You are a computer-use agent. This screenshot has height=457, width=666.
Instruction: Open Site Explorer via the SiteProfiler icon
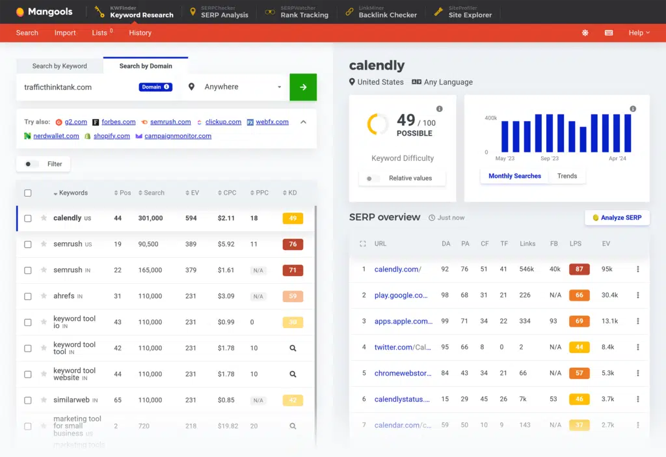click(438, 11)
